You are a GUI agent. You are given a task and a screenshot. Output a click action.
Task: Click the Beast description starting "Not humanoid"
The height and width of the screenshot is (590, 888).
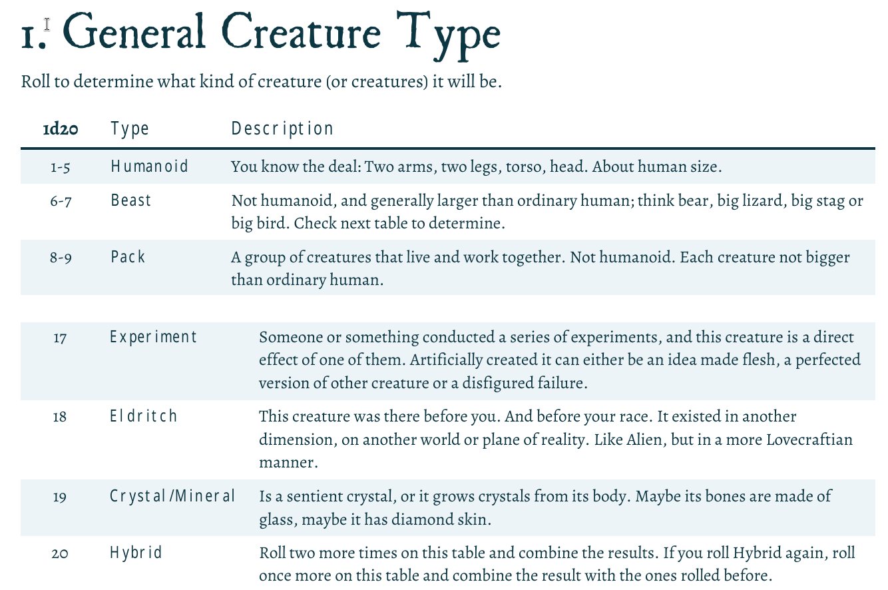pos(547,212)
